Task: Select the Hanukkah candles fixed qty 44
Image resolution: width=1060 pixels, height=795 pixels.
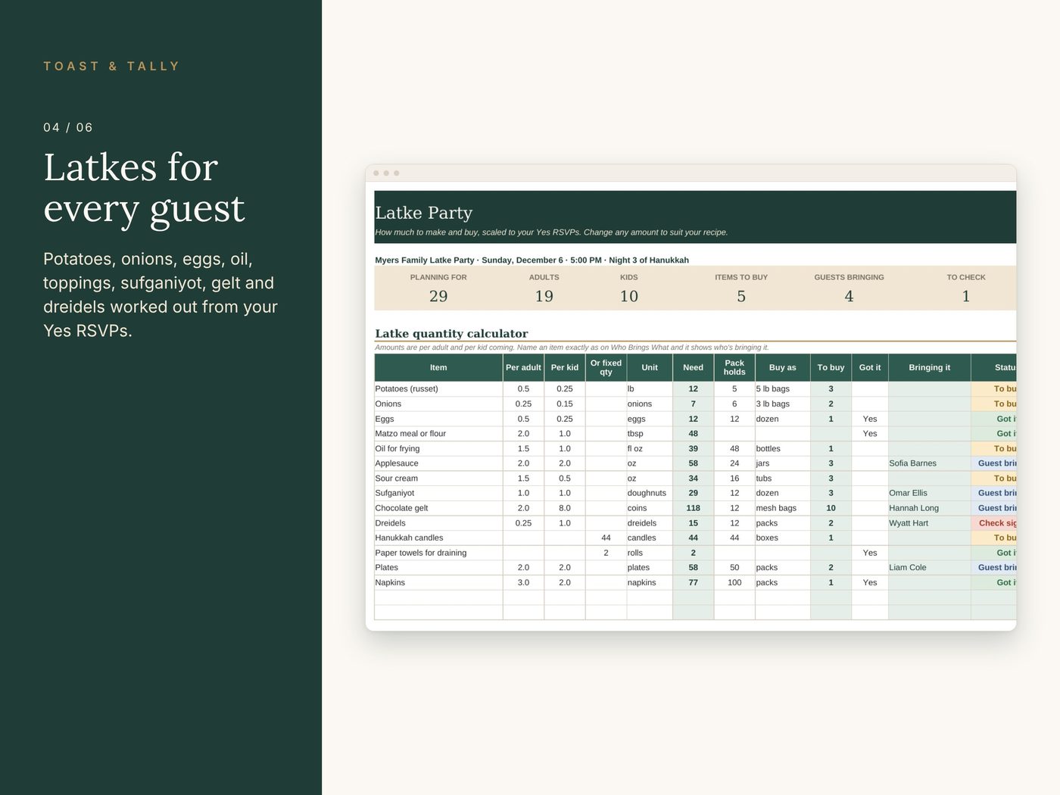Action: [606, 538]
